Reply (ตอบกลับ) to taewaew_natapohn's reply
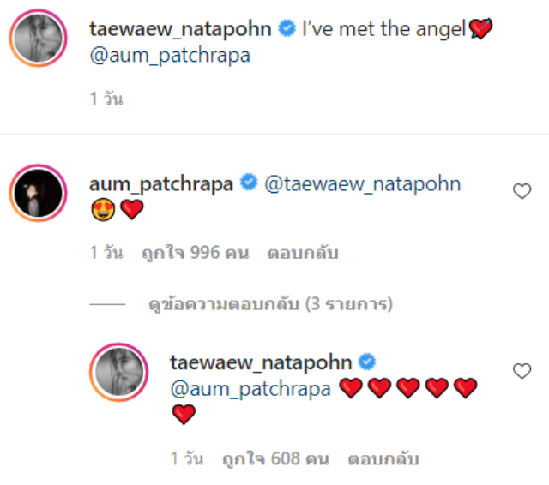 tap(383, 458)
